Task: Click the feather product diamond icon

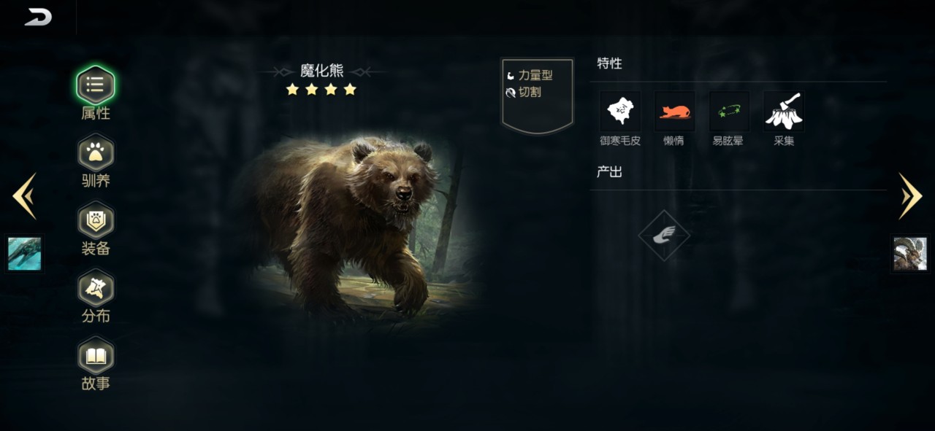Action: (664, 235)
